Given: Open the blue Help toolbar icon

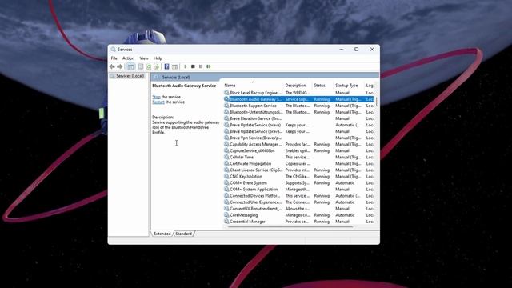Looking at the screenshot, I should point(166,66).
